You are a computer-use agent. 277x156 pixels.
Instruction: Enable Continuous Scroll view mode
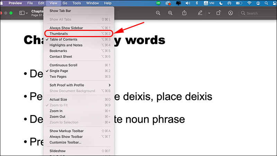pos(63,65)
